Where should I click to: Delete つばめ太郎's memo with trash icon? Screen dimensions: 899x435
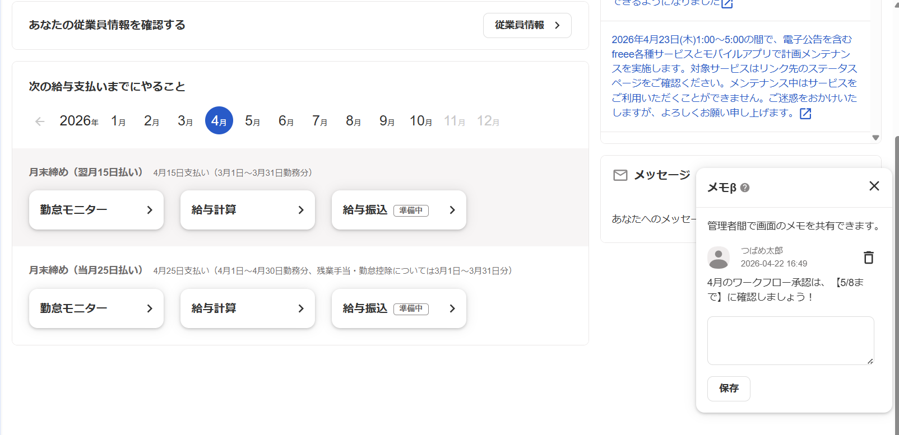coord(869,257)
